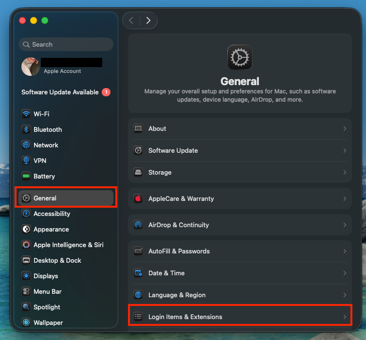Select Displays label in sidebar
Screen dimensions: 366x340
tap(46, 276)
